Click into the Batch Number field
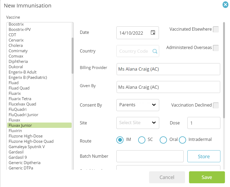This screenshot has width=230, height=187. point(150,156)
